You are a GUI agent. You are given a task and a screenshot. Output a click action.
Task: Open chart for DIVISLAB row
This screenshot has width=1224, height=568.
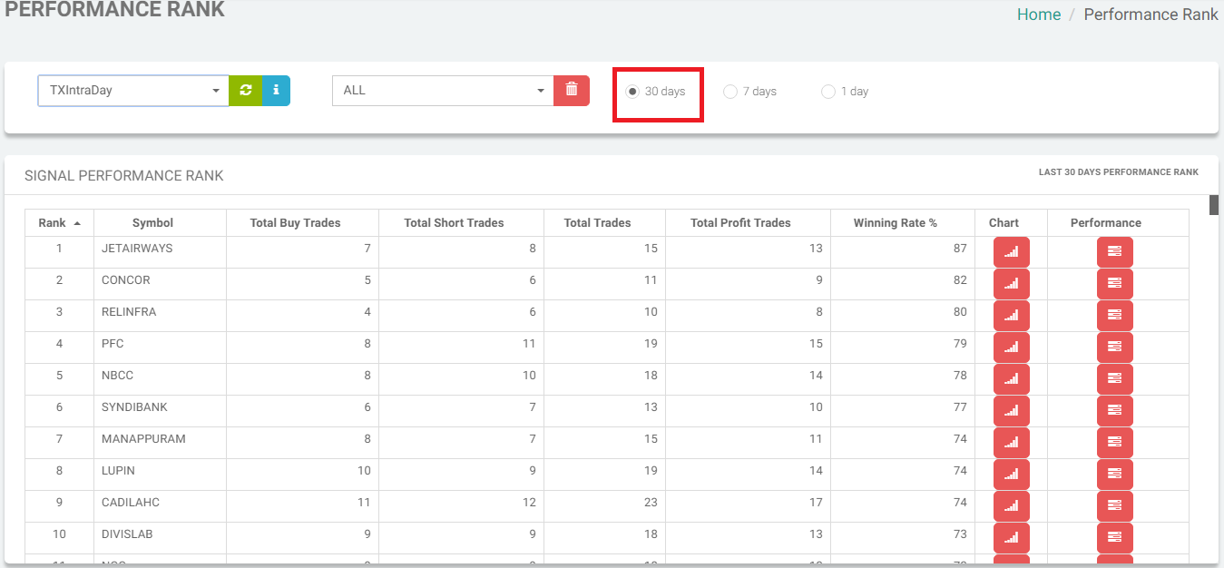(1012, 537)
